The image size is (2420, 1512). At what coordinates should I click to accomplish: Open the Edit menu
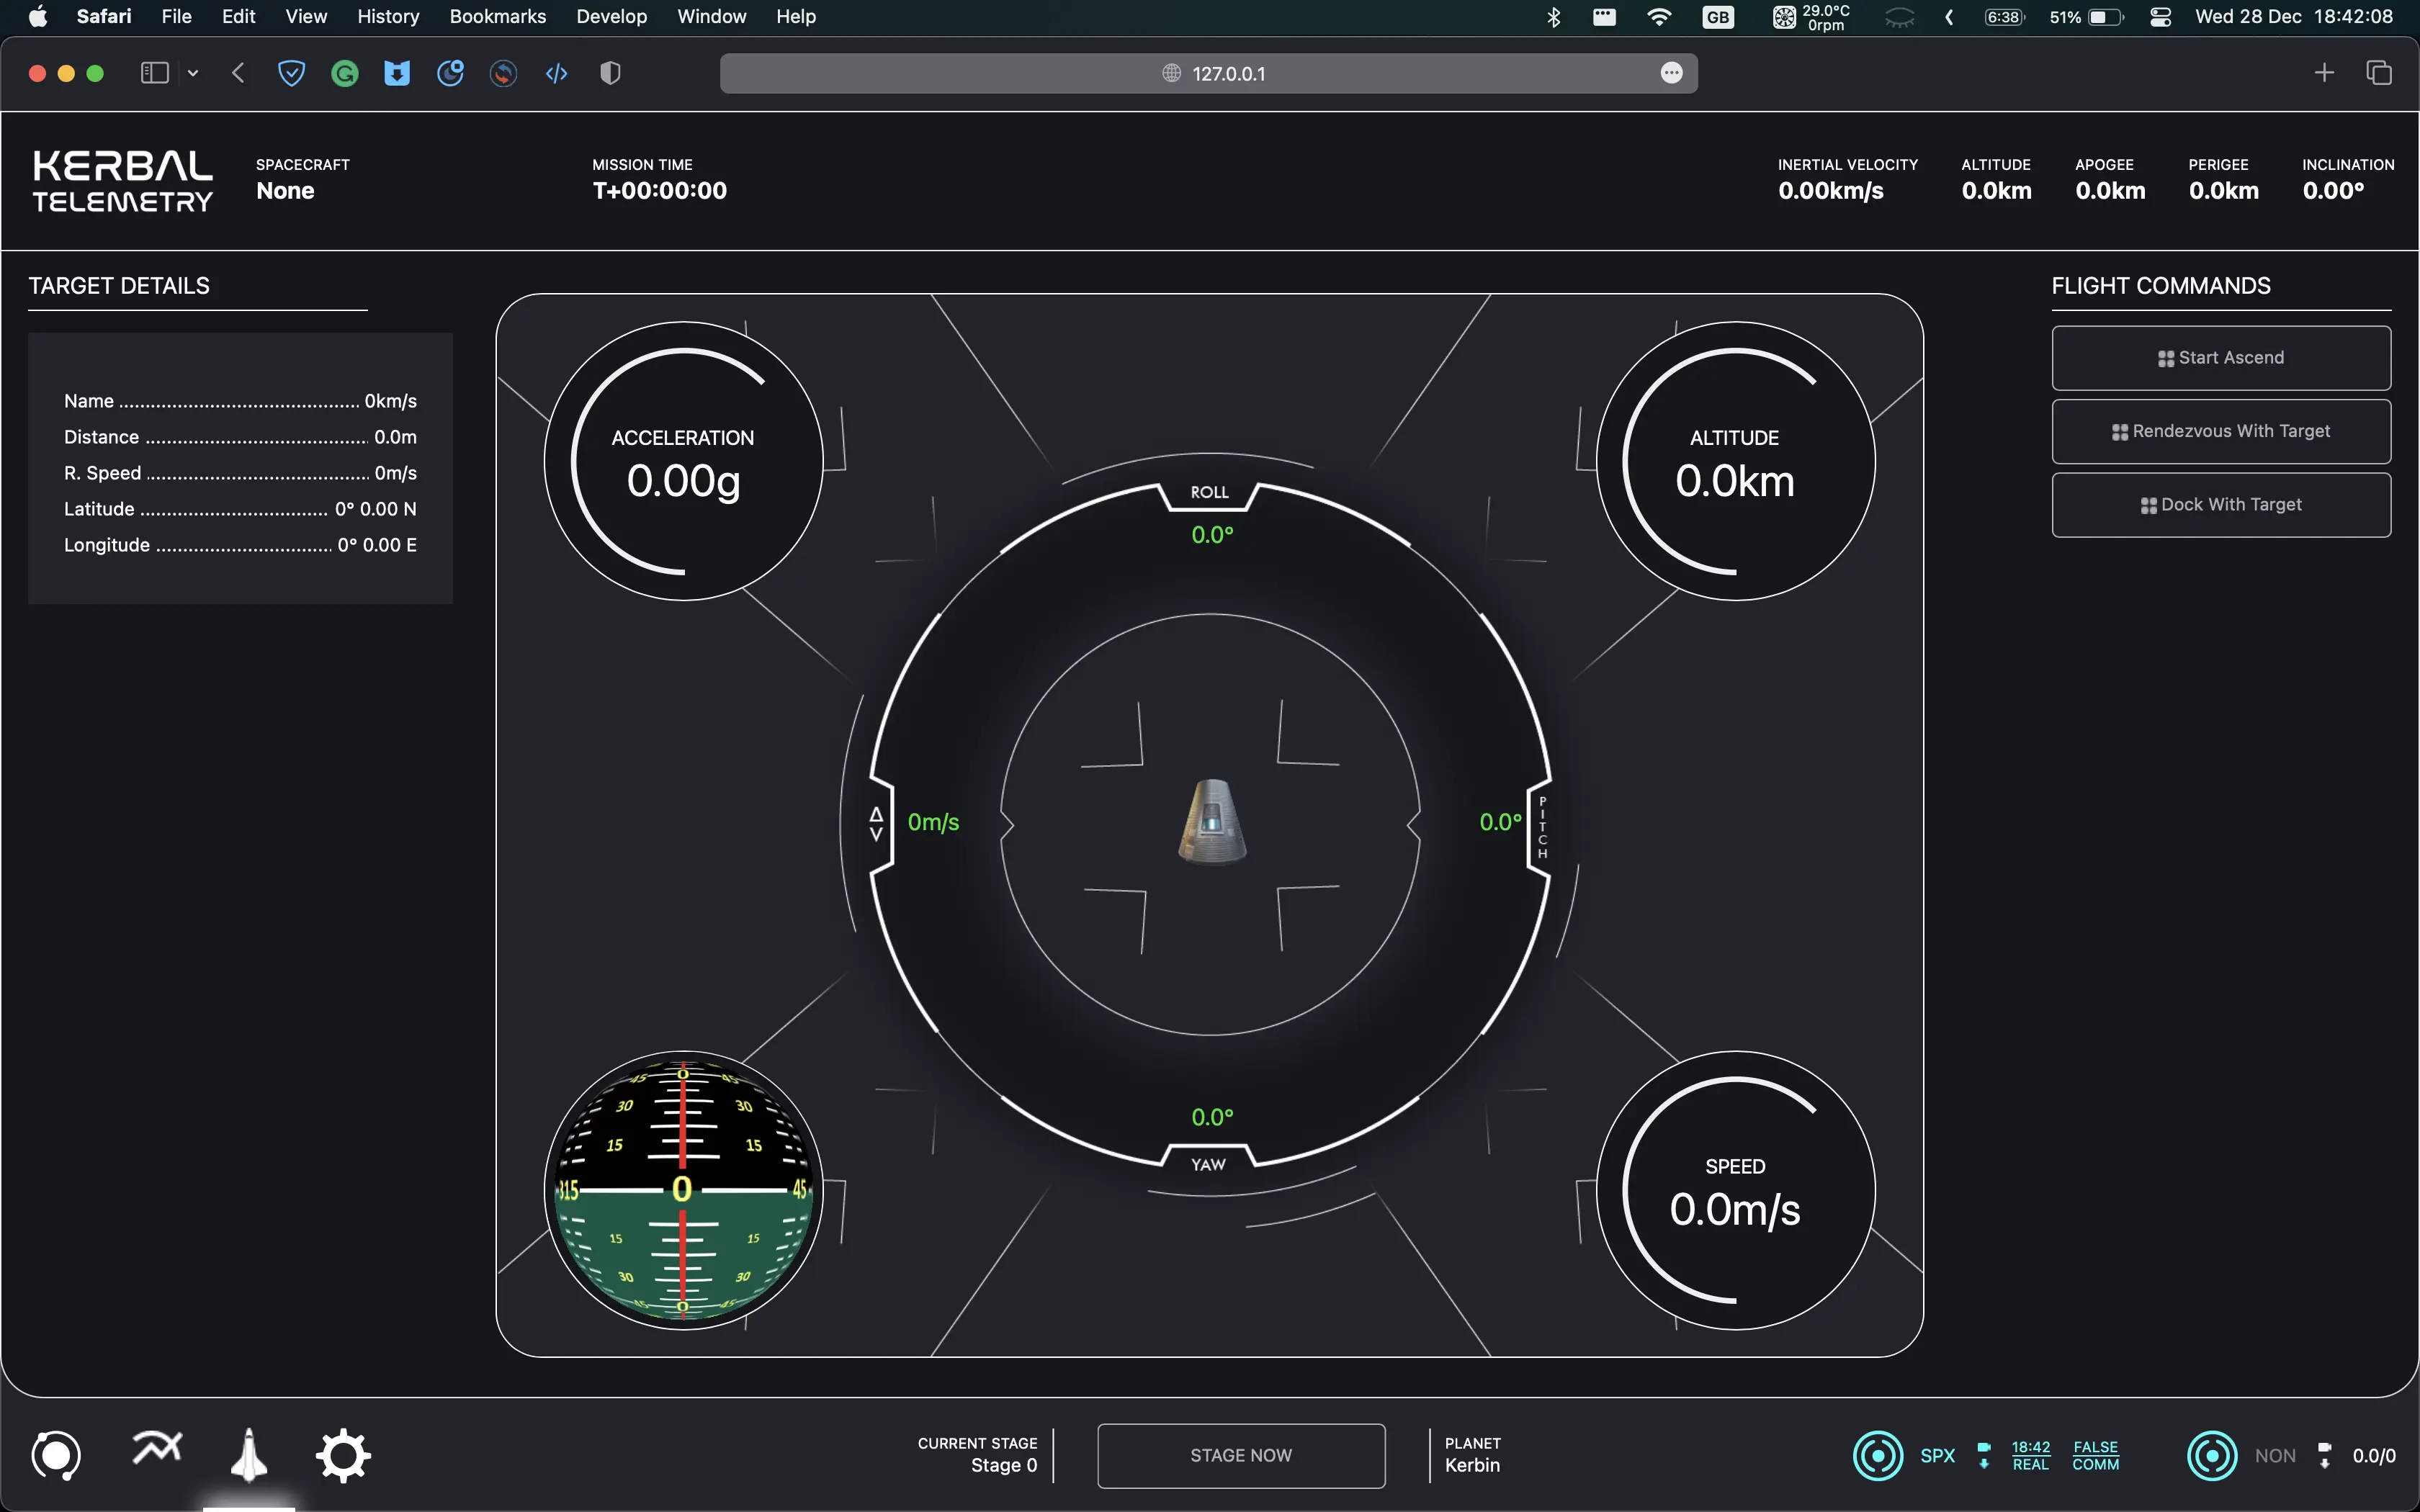238,16
